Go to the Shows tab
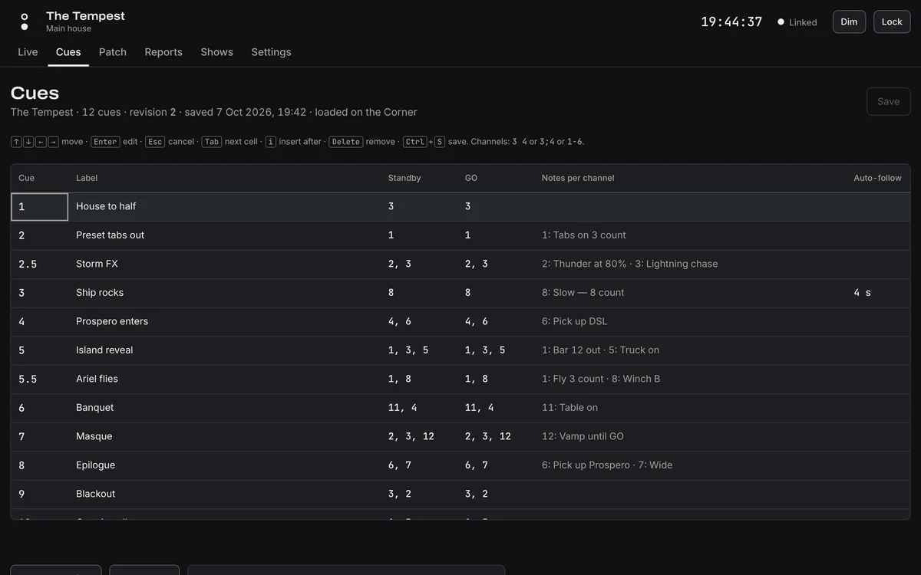 (x=216, y=52)
